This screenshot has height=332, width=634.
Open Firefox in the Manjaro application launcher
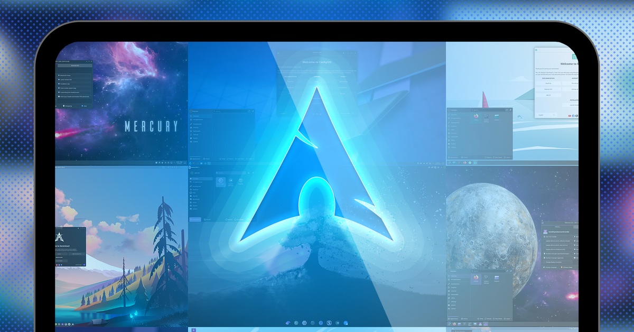pyautogui.click(x=475, y=117)
